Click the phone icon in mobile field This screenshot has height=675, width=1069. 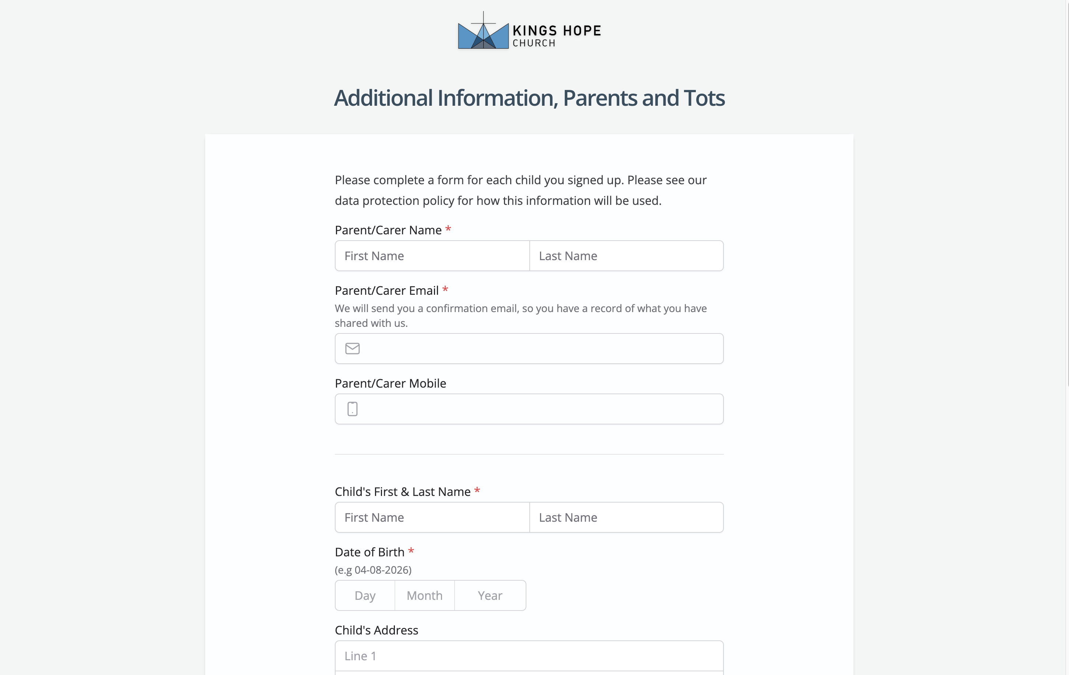pyautogui.click(x=353, y=409)
